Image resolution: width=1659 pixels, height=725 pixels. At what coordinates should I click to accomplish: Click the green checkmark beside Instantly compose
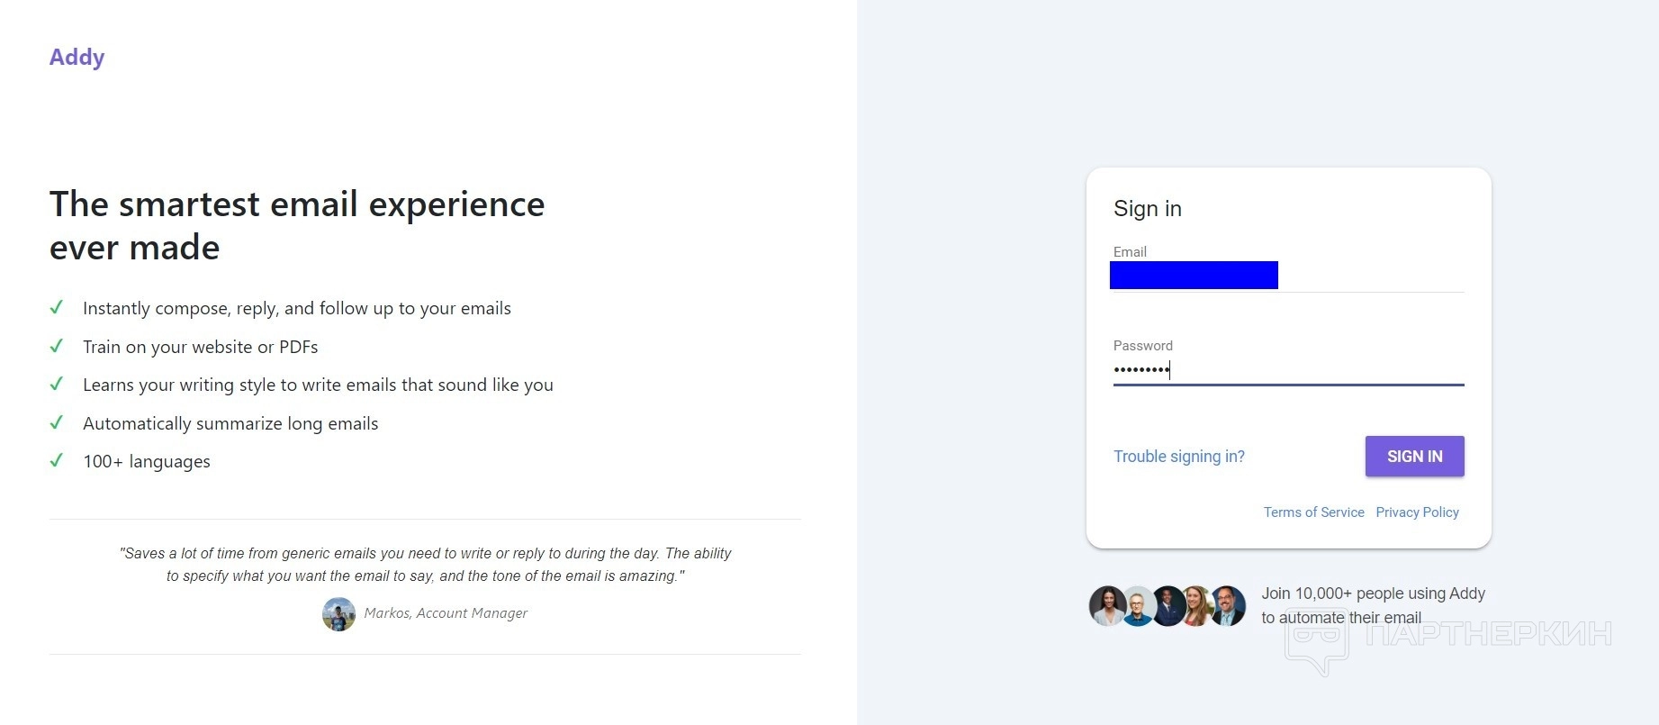click(x=57, y=307)
